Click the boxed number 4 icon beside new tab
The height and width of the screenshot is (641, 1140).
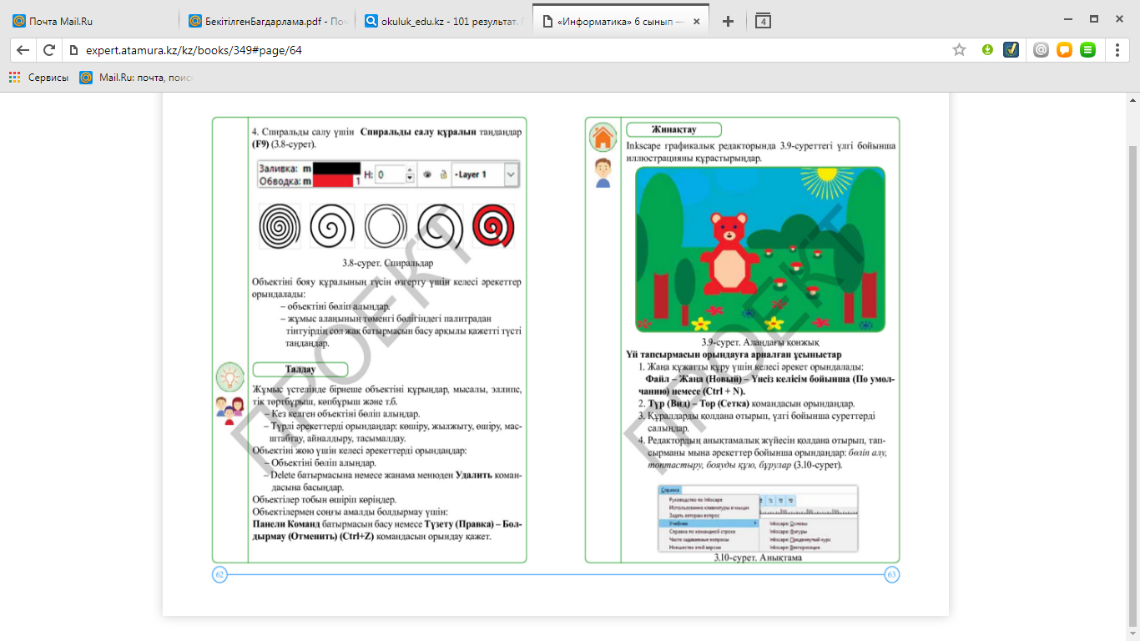pyautogui.click(x=763, y=21)
